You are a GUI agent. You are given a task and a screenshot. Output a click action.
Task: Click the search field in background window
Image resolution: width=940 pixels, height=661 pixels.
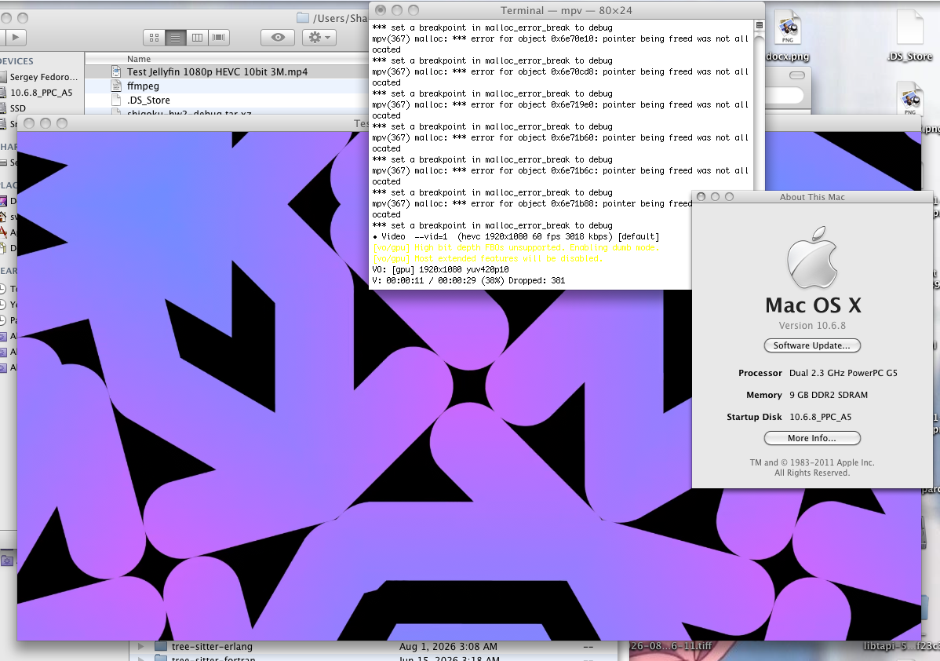click(785, 95)
